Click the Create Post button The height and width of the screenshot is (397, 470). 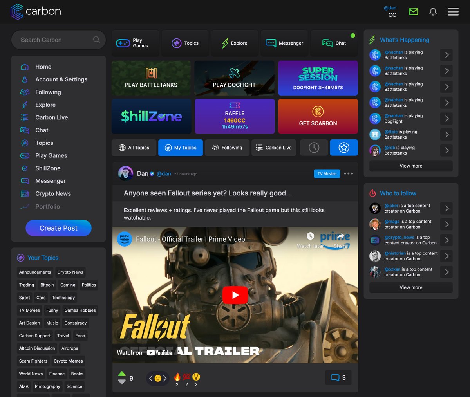point(58,228)
